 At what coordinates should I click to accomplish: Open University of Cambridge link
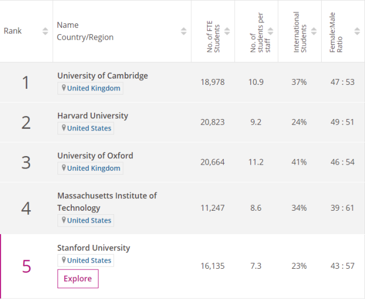102,76
